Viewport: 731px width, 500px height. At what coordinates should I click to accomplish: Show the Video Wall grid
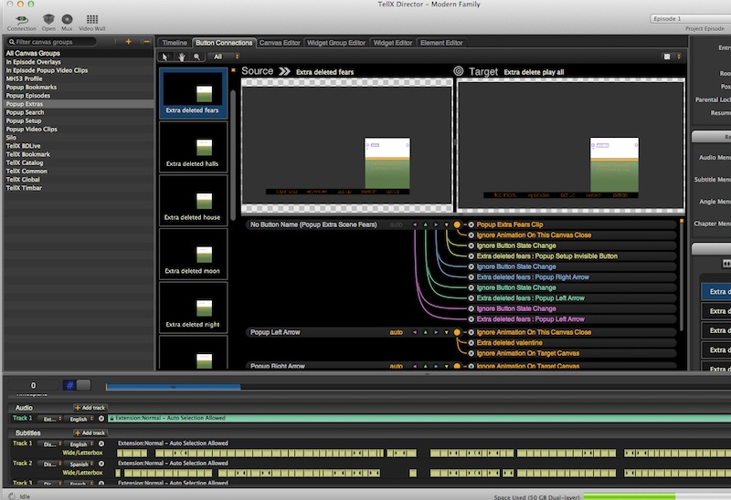(x=92, y=18)
